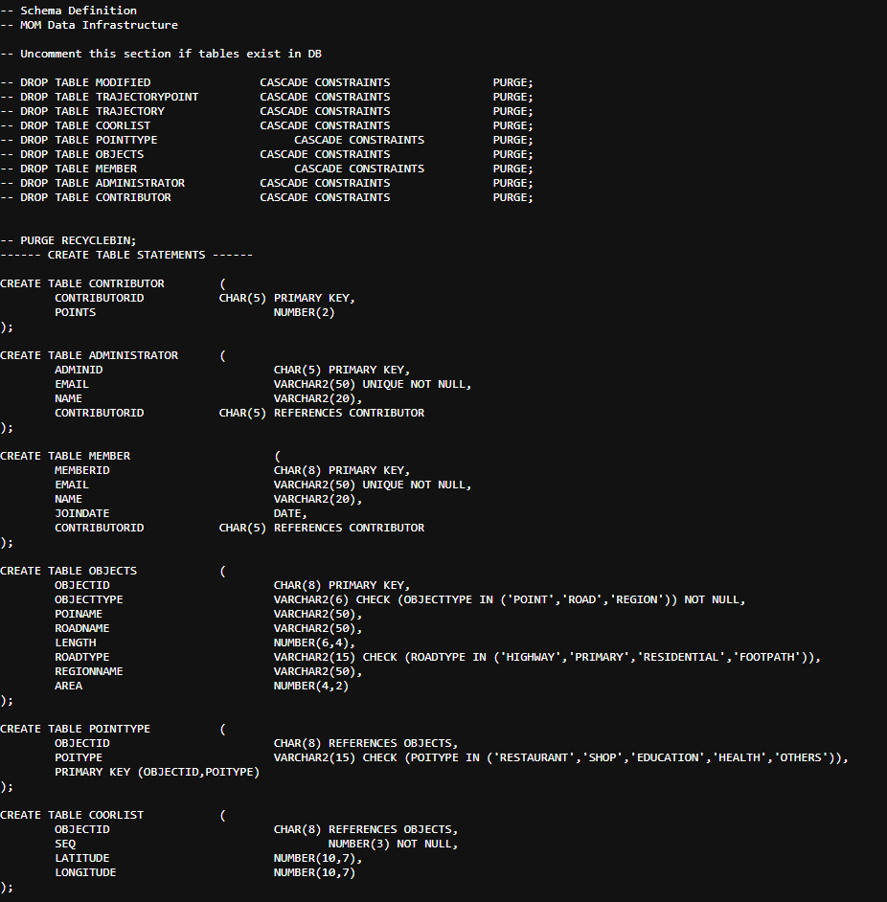This screenshot has height=902, width=887.
Task: Click the 'CREATE TABLE ADMINISTRATOR' statement
Action: tap(89, 355)
